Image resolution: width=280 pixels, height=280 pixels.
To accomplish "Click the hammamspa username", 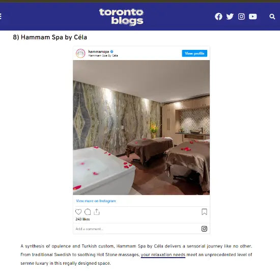I will coord(99,51).
